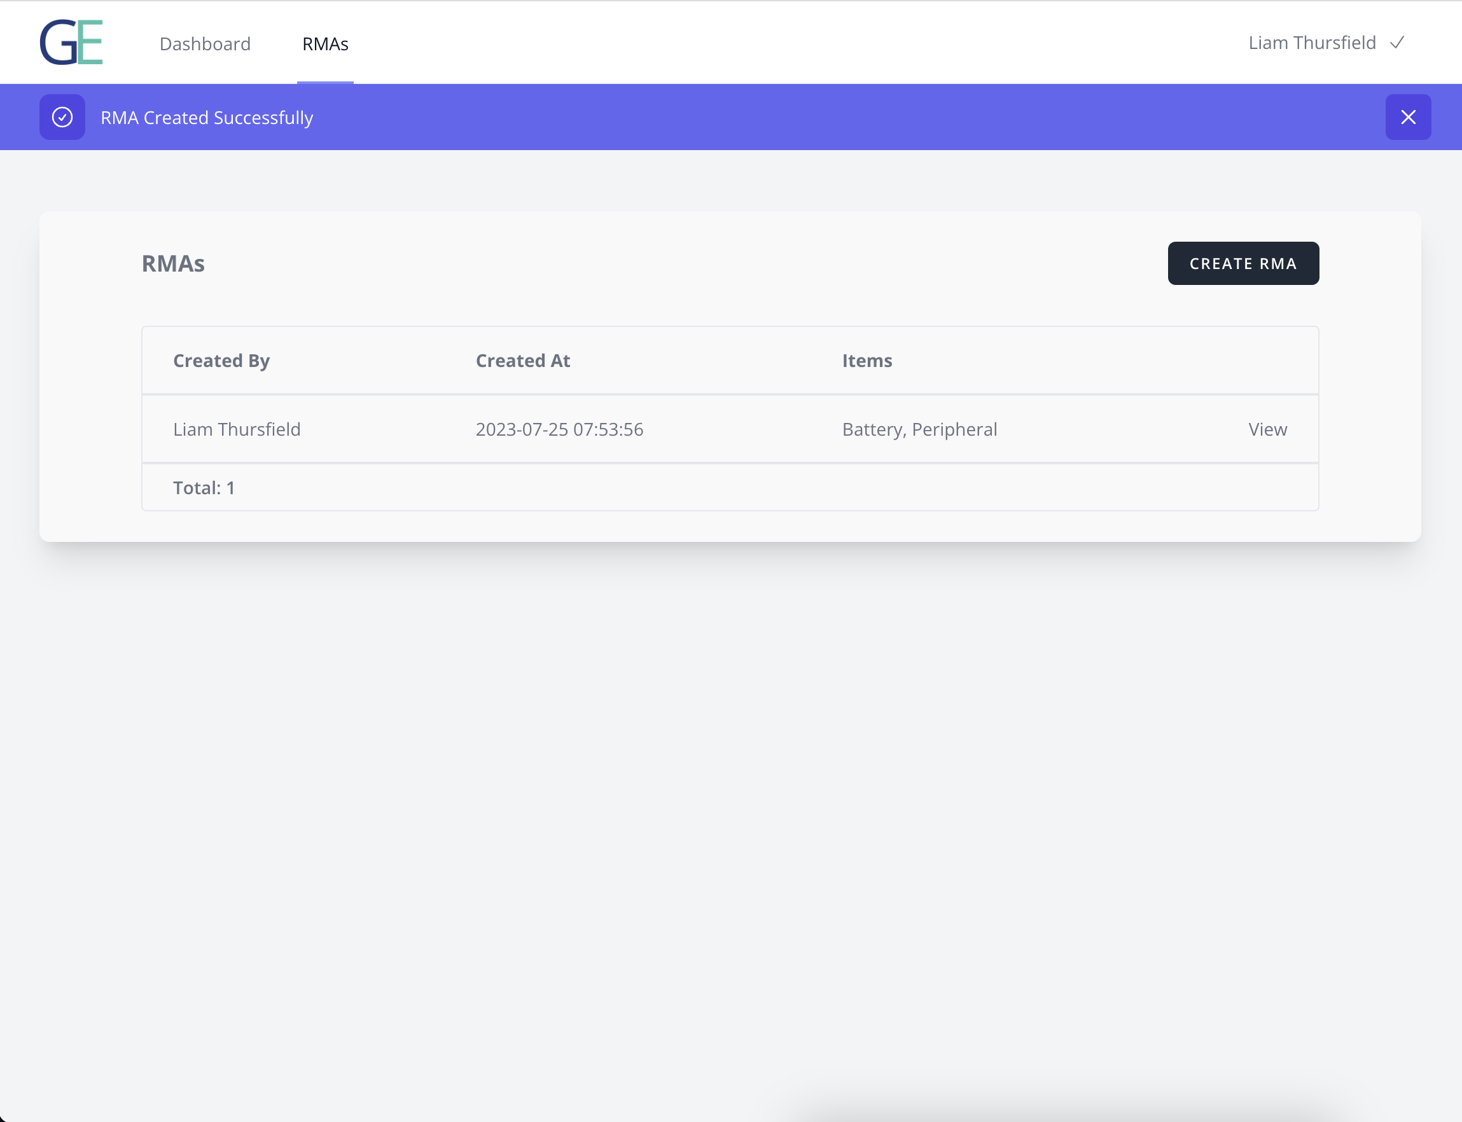Click the 2023-07-25 07:53:56 timestamp cell
This screenshot has width=1462, height=1122.
[x=559, y=429]
